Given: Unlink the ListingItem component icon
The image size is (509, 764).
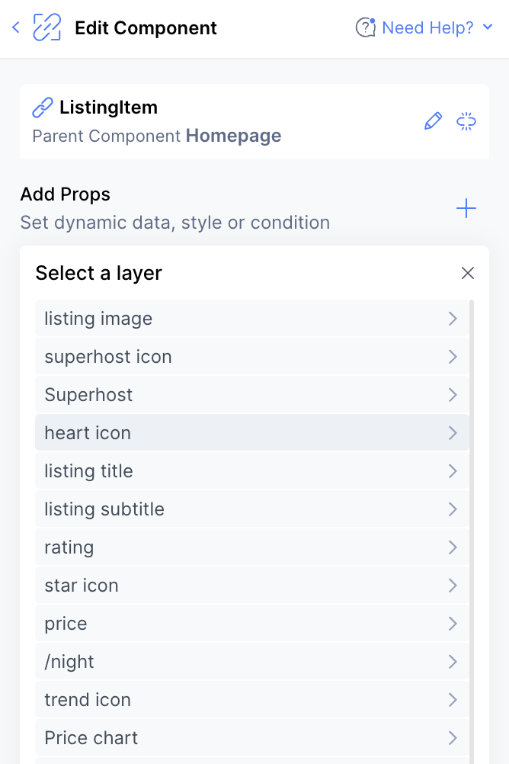Looking at the screenshot, I should 466,120.
